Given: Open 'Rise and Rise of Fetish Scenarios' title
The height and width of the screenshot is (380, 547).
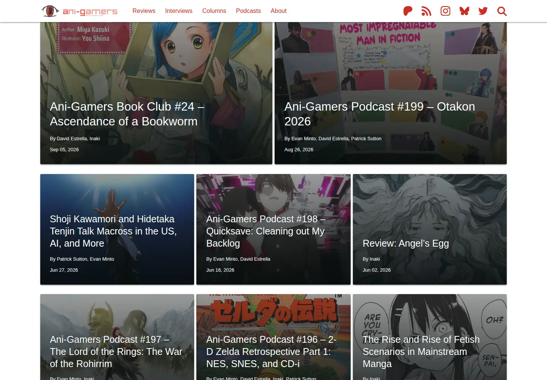Looking at the screenshot, I should (421, 351).
